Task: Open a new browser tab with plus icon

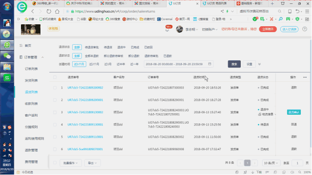Action: [x=272, y=3]
